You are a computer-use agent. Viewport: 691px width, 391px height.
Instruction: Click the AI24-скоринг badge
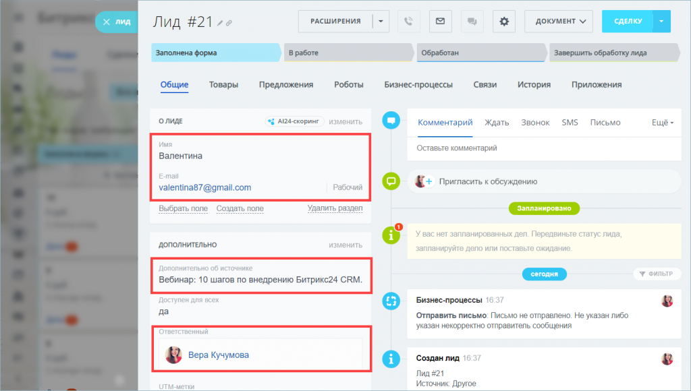tap(295, 121)
